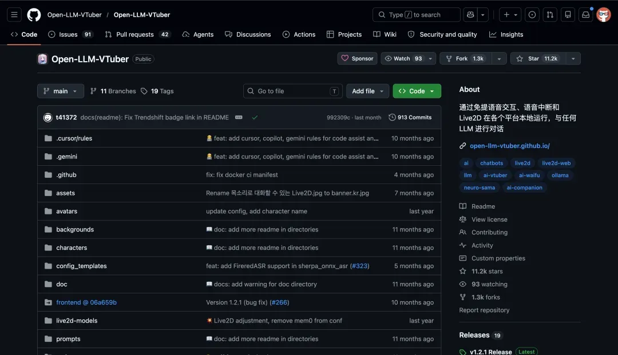Star the Open-LLM-VTuber repository
The image size is (618, 355).
537,59
